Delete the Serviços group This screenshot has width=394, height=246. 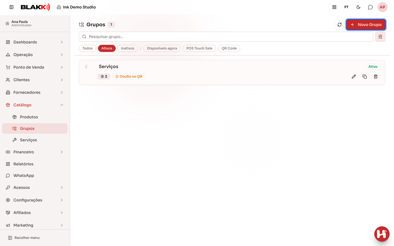tap(376, 77)
